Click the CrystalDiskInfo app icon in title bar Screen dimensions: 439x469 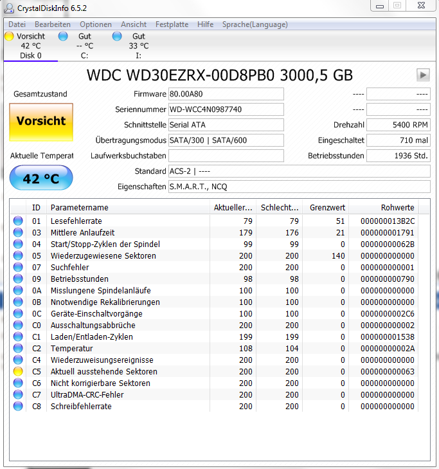8,8
